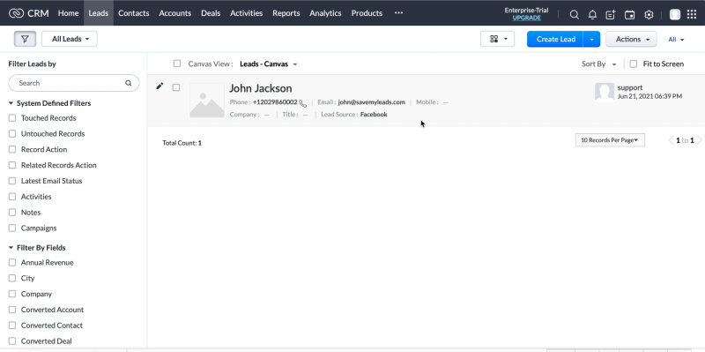Check the Notes filter
Image resolution: width=705 pixels, height=352 pixels.
tap(12, 213)
